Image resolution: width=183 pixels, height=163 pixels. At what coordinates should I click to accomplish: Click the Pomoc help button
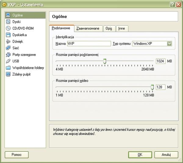tap(16, 155)
